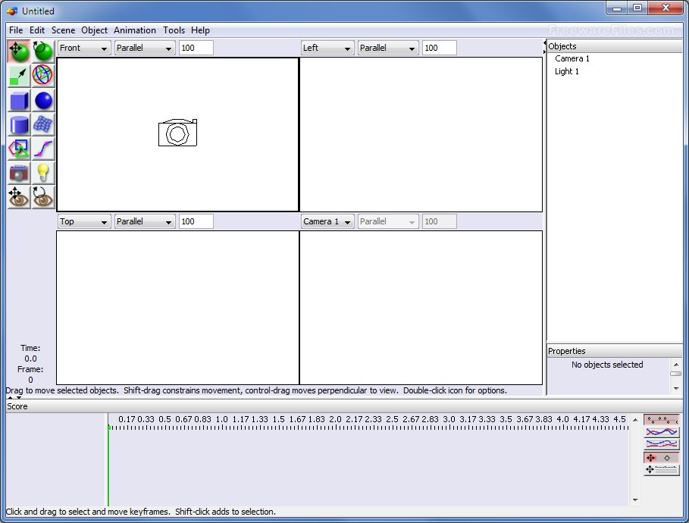Image resolution: width=689 pixels, height=523 pixels.
Task: Enable the move time scale mode
Action: 661,470
